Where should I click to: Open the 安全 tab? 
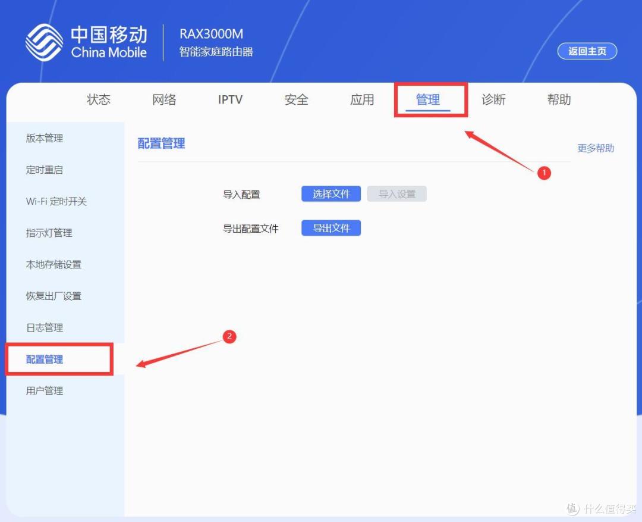click(295, 100)
